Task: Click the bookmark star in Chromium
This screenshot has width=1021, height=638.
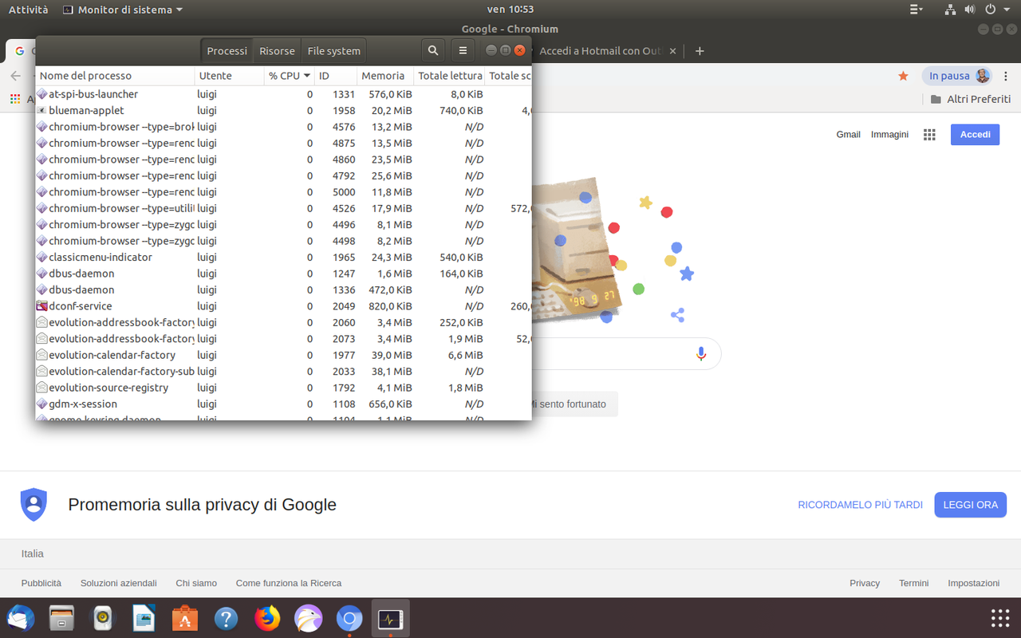Action: 903,76
